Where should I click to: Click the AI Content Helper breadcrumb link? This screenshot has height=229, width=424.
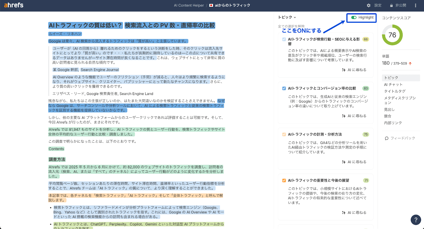(x=189, y=5)
